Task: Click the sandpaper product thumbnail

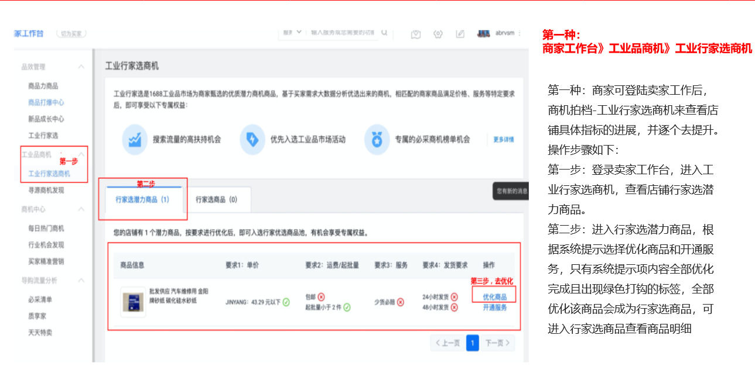Action: (134, 302)
